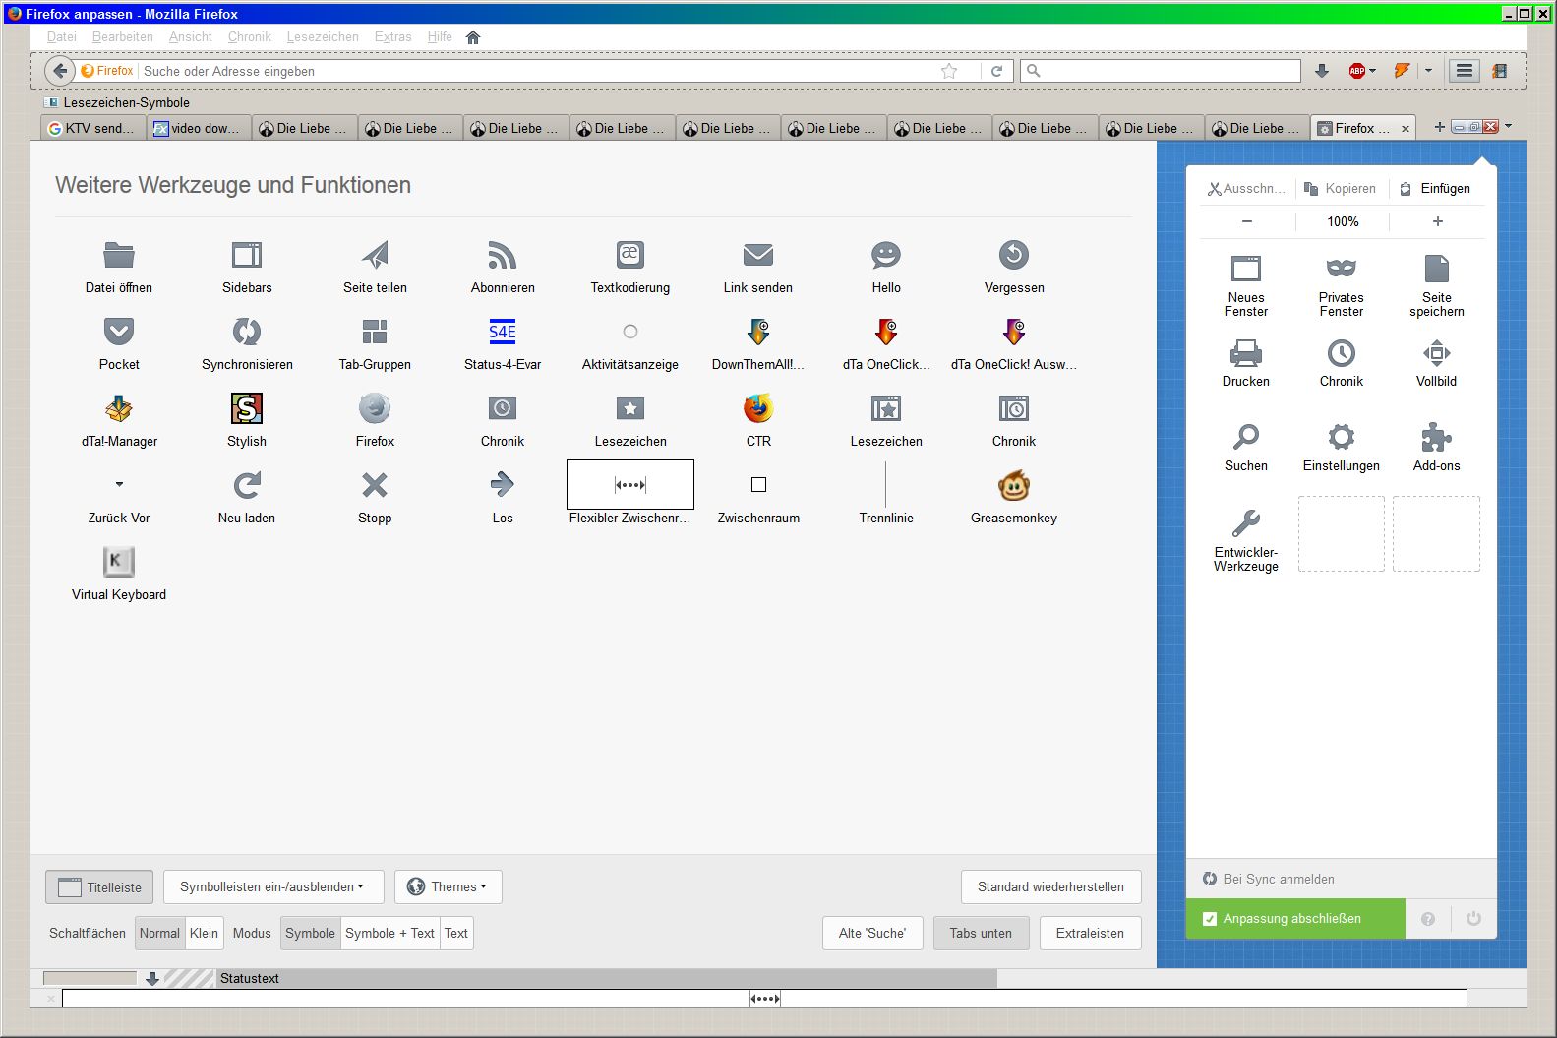Select the Symbole-only mode button

click(310, 934)
